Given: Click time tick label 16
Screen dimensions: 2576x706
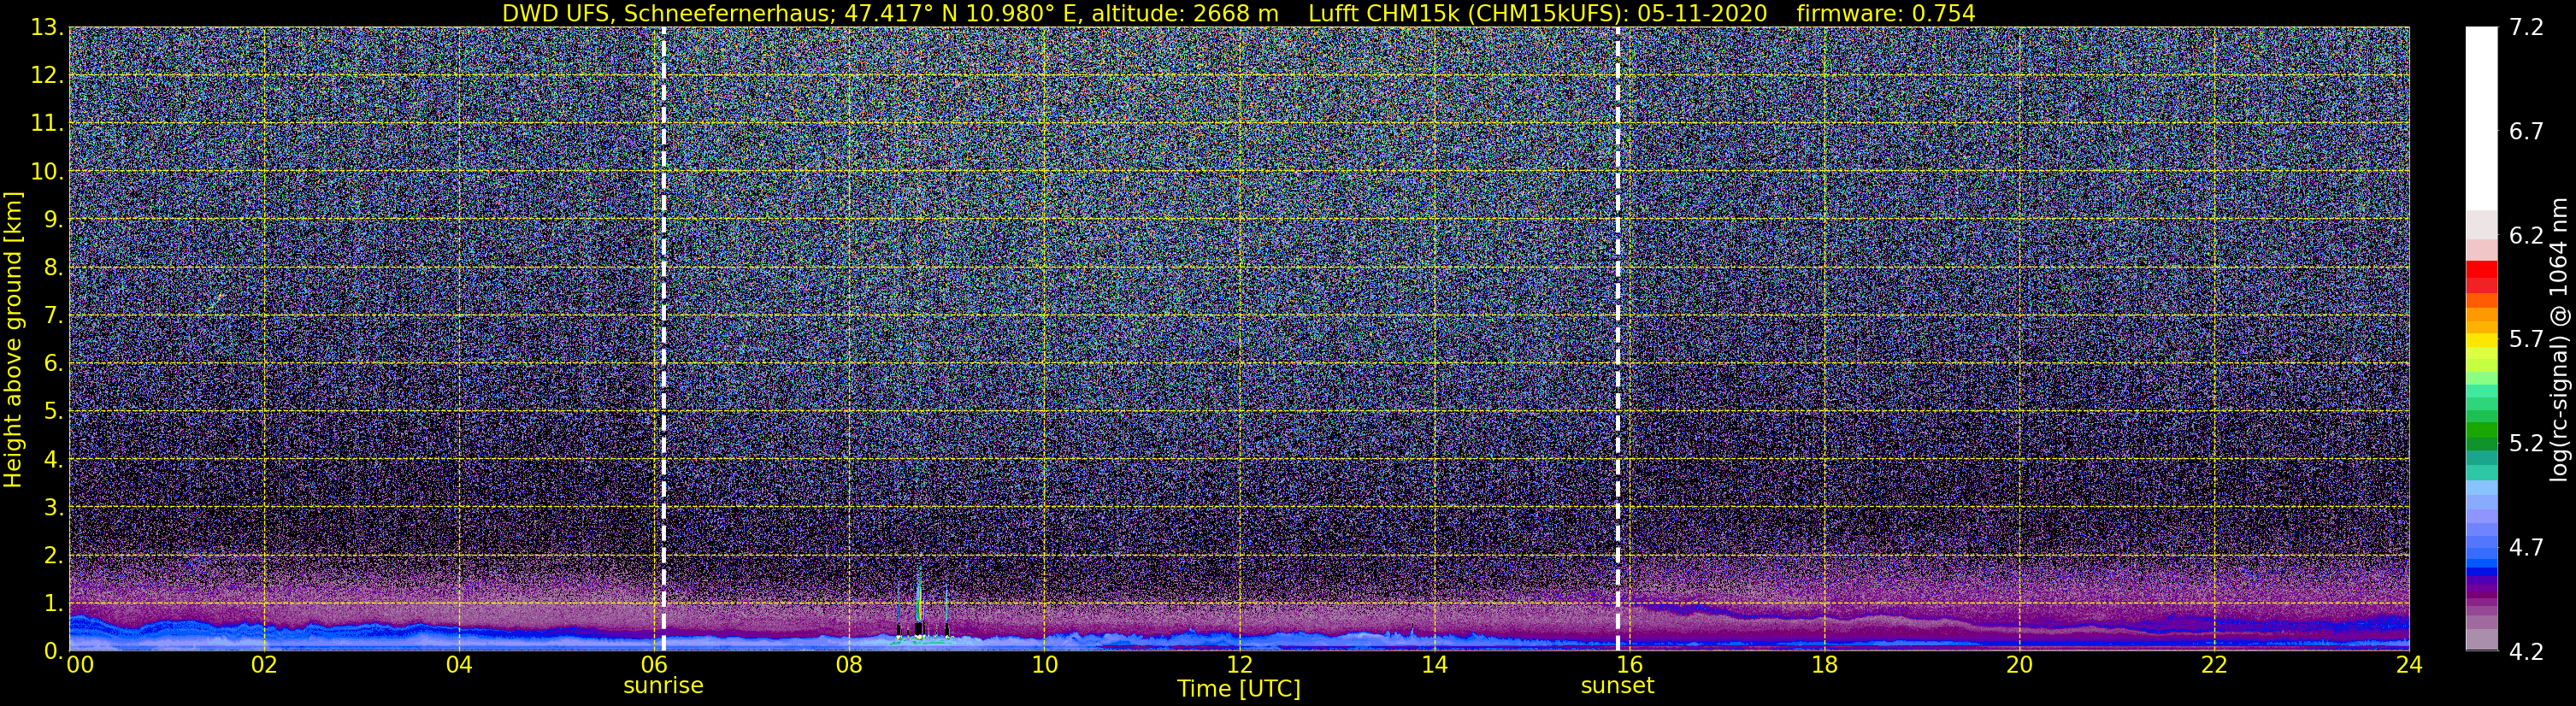Looking at the screenshot, I should (x=1629, y=664).
